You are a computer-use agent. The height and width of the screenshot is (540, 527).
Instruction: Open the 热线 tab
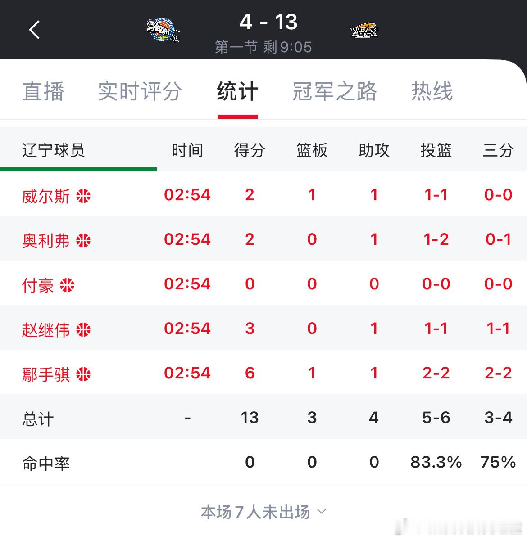click(x=432, y=91)
